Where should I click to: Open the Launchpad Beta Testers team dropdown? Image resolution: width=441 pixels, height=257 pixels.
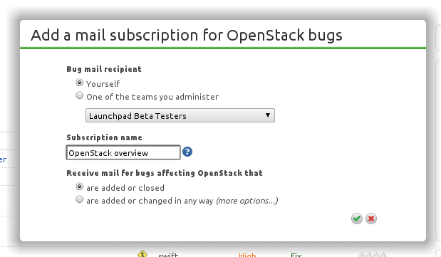[x=180, y=115]
